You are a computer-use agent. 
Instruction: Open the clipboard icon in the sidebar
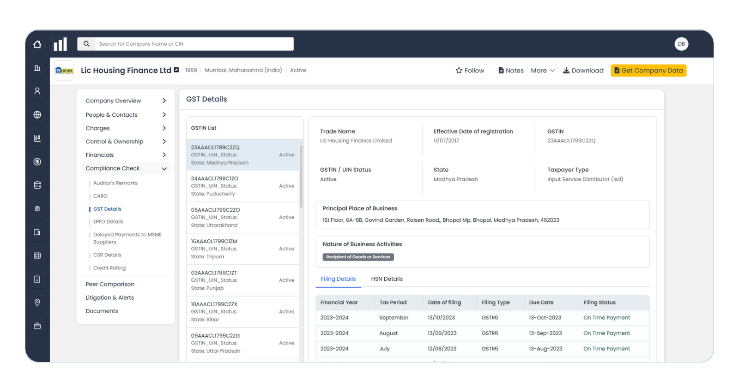[37, 208]
